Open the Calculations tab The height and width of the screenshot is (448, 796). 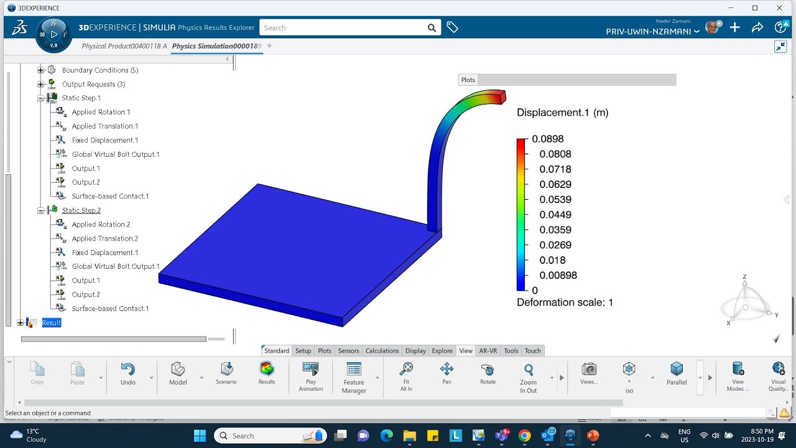382,351
